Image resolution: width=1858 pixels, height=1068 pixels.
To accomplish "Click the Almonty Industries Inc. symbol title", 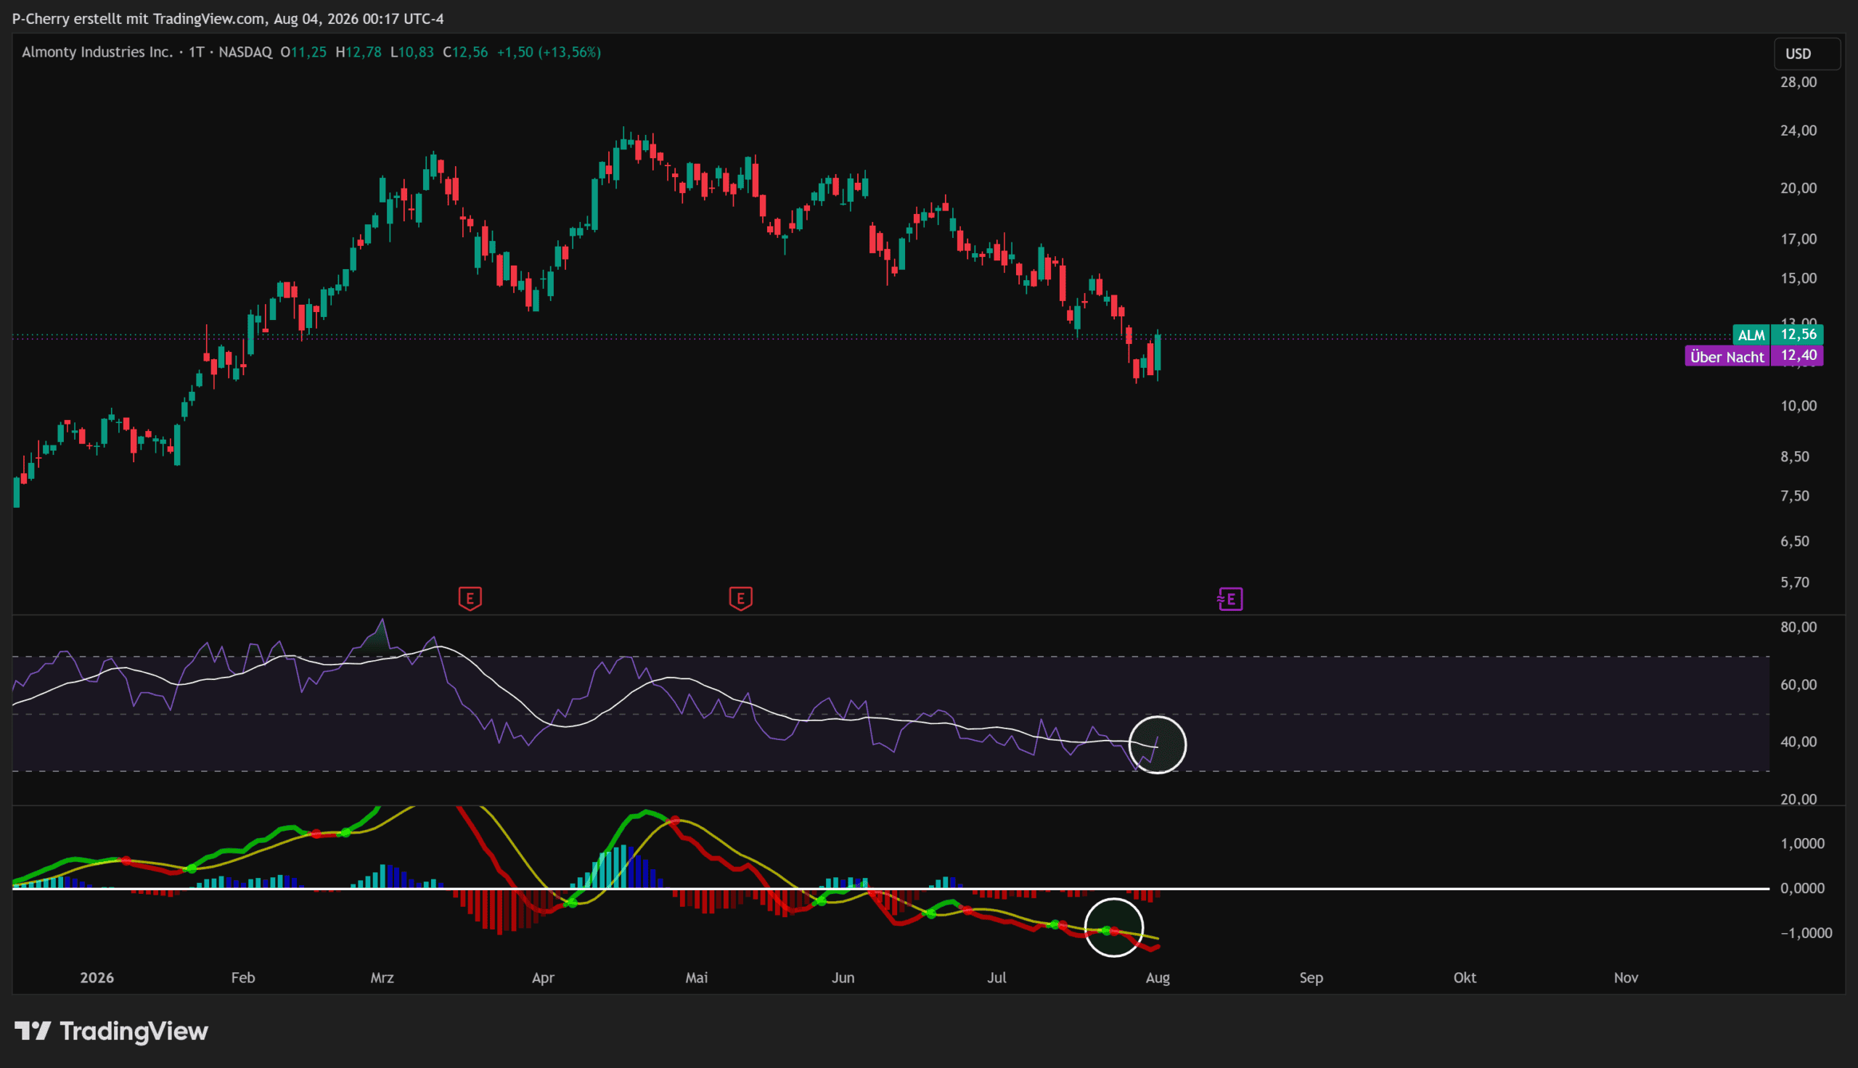I will (x=97, y=52).
